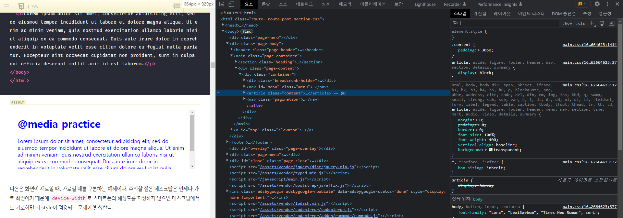Select the DOM 중단점 subtab
623x218 pixels.
(x=564, y=14)
